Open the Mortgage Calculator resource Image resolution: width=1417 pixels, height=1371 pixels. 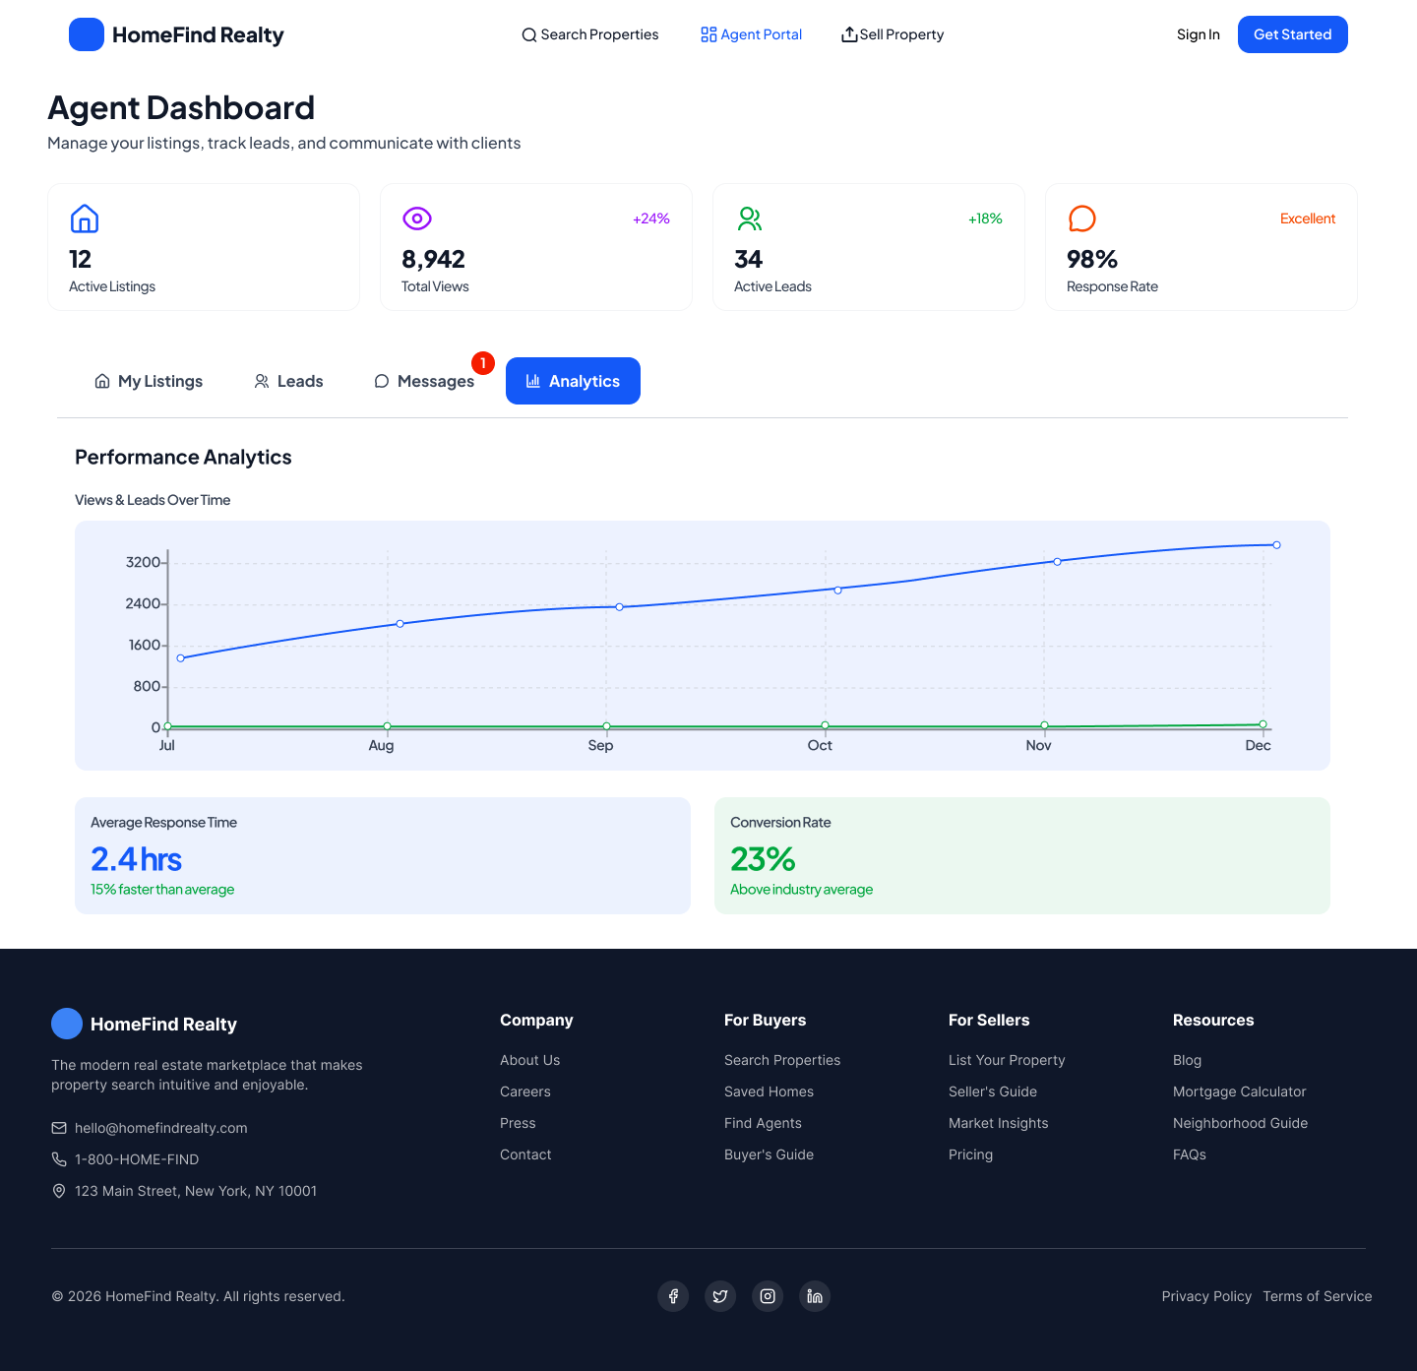pyautogui.click(x=1239, y=1091)
